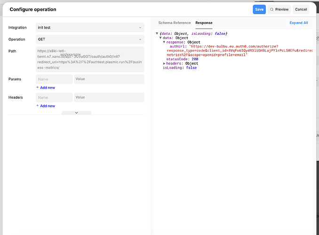Click into the Path URL field

[90, 59]
